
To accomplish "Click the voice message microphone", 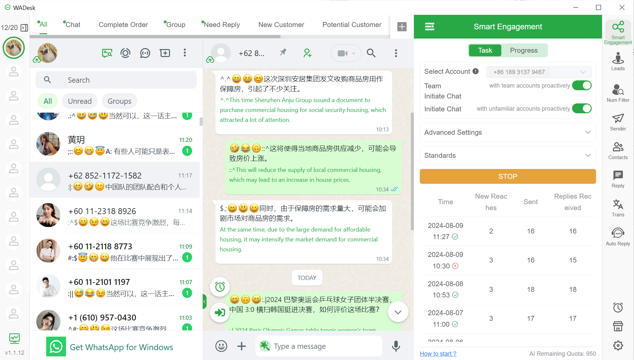I will click(396, 346).
